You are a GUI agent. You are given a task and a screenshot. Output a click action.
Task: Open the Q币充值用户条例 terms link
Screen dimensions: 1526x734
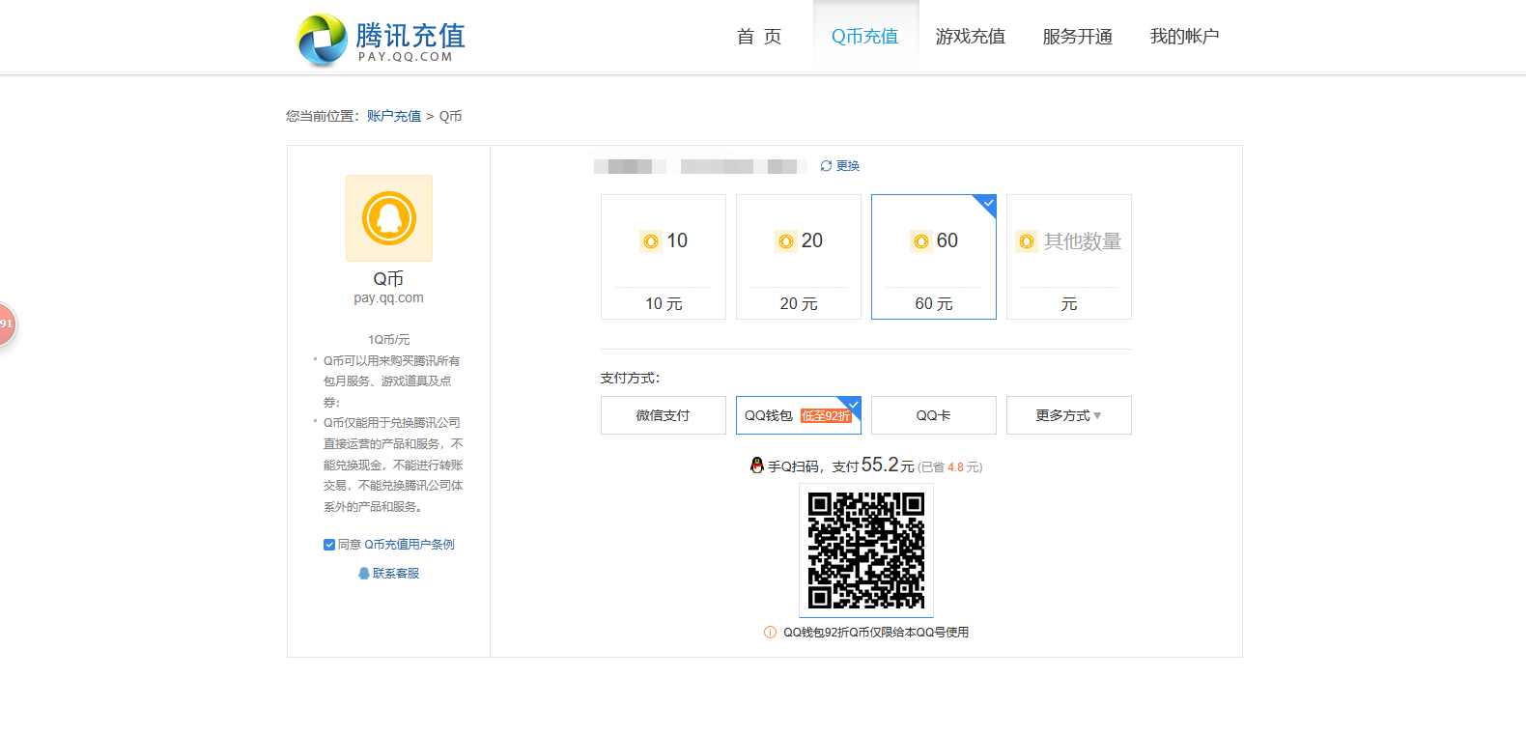(410, 545)
